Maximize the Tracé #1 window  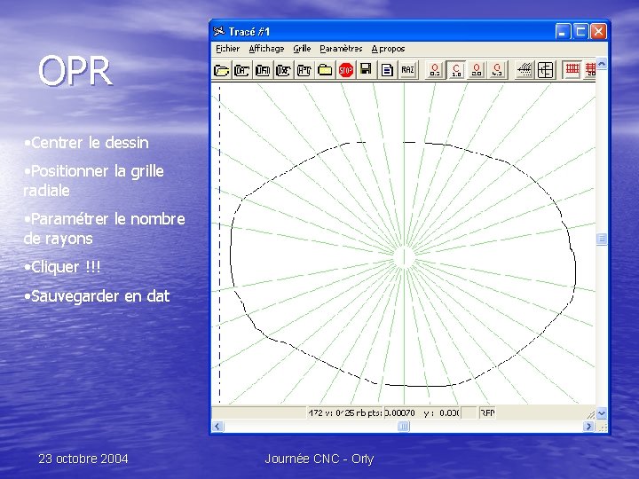(580, 31)
